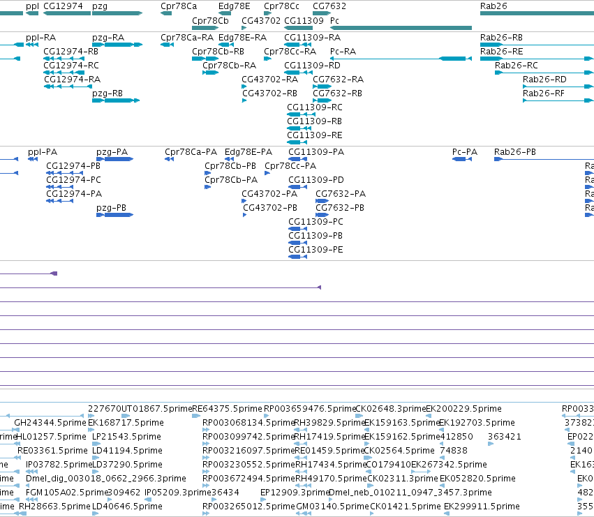Click the pzg-PA protein label
Viewport: 594px width, 517px height.
tap(112, 152)
